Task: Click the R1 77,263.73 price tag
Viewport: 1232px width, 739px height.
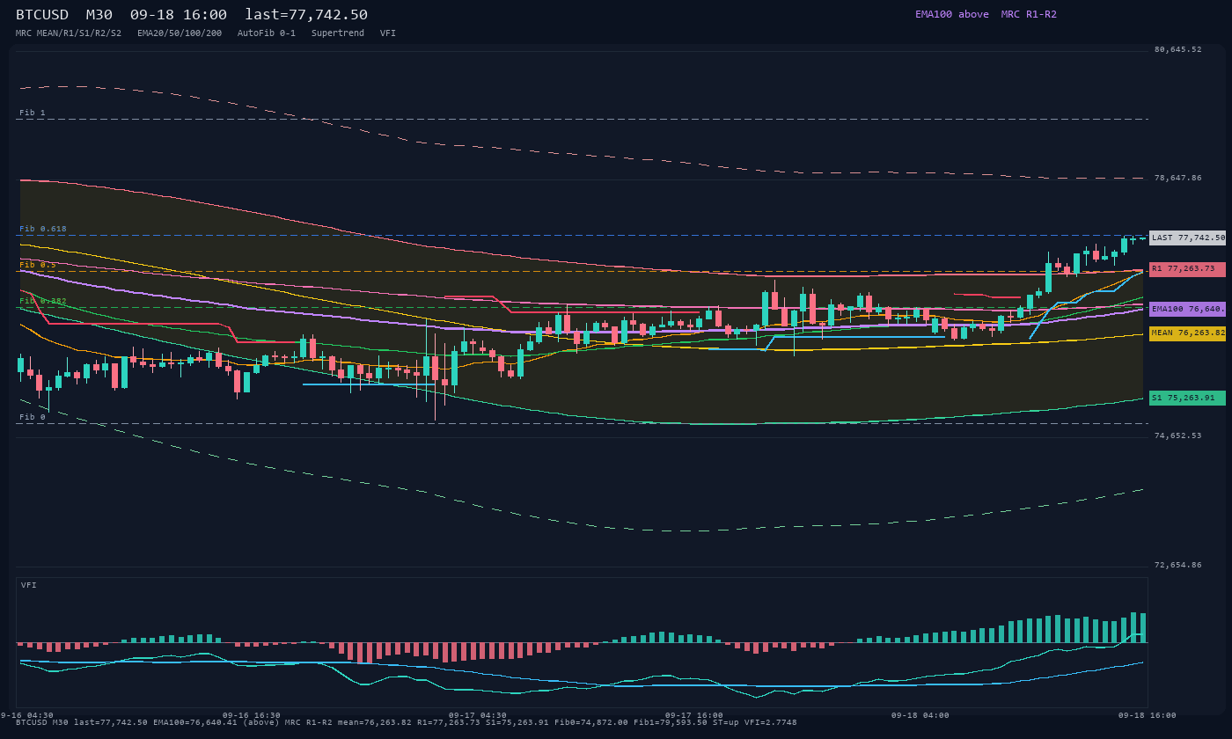Action: click(1187, 269)
